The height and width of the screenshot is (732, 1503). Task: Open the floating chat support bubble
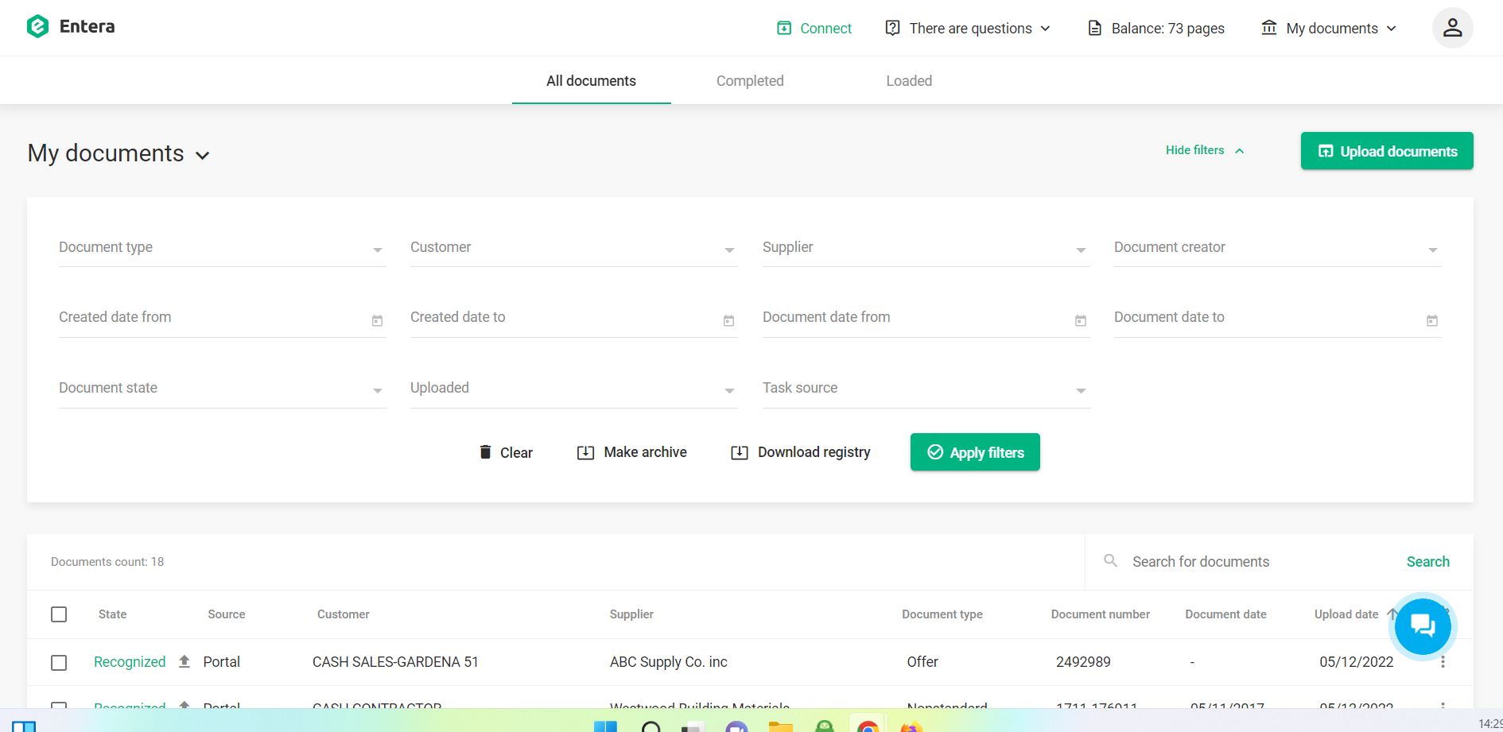click(x=1423, y=626)
